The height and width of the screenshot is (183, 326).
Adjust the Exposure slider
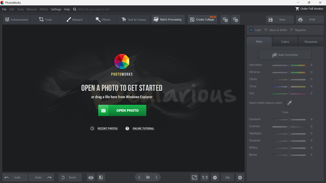(x=289, y=119)
